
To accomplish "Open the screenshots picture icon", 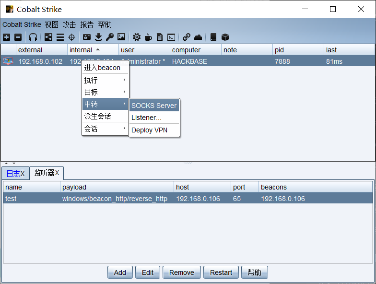I will coord(121,37).
